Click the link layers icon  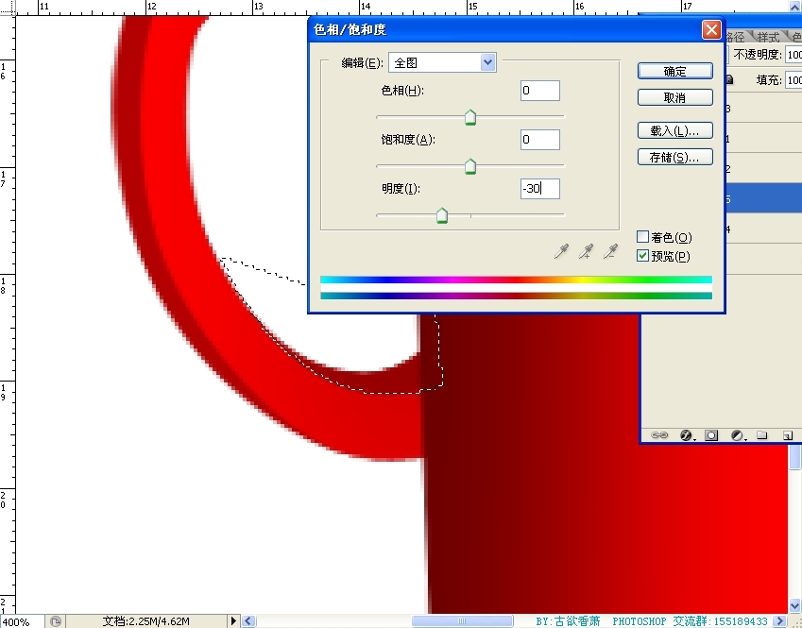pos(660,435)
